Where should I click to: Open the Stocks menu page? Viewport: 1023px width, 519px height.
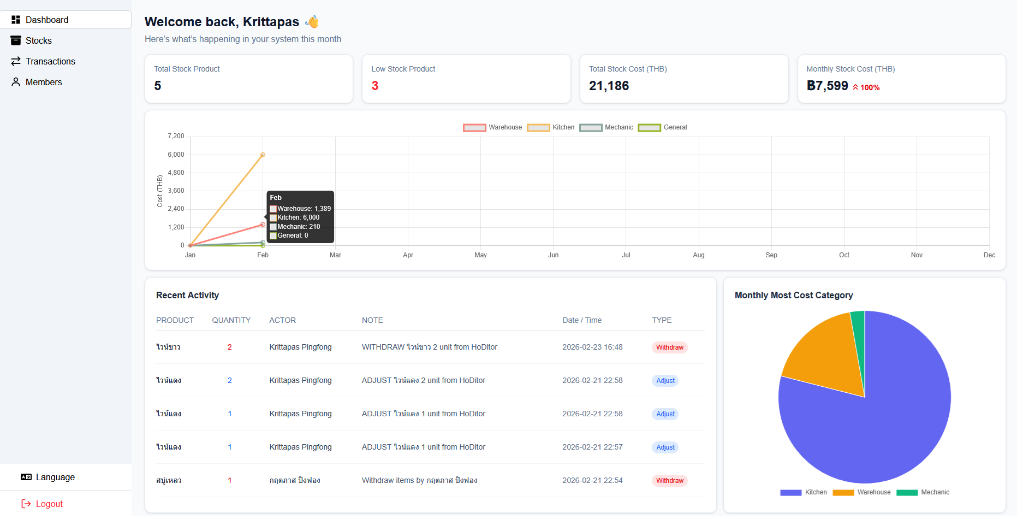click(39, 40)
